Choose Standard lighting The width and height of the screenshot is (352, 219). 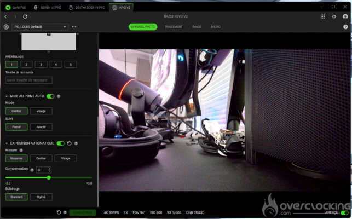click(x=16, y=197)
